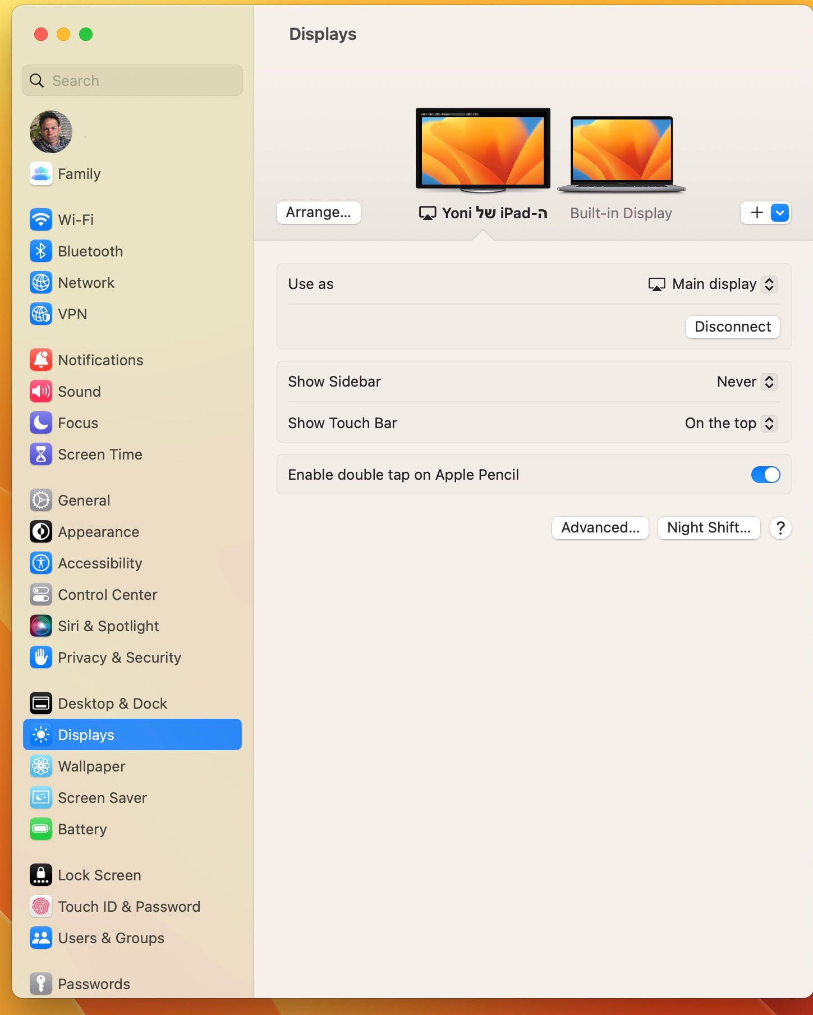Viewport: 813px width, 1015px height.
Task: Click the Appearance icon in sidebar
Action: (x=41, y=532)
